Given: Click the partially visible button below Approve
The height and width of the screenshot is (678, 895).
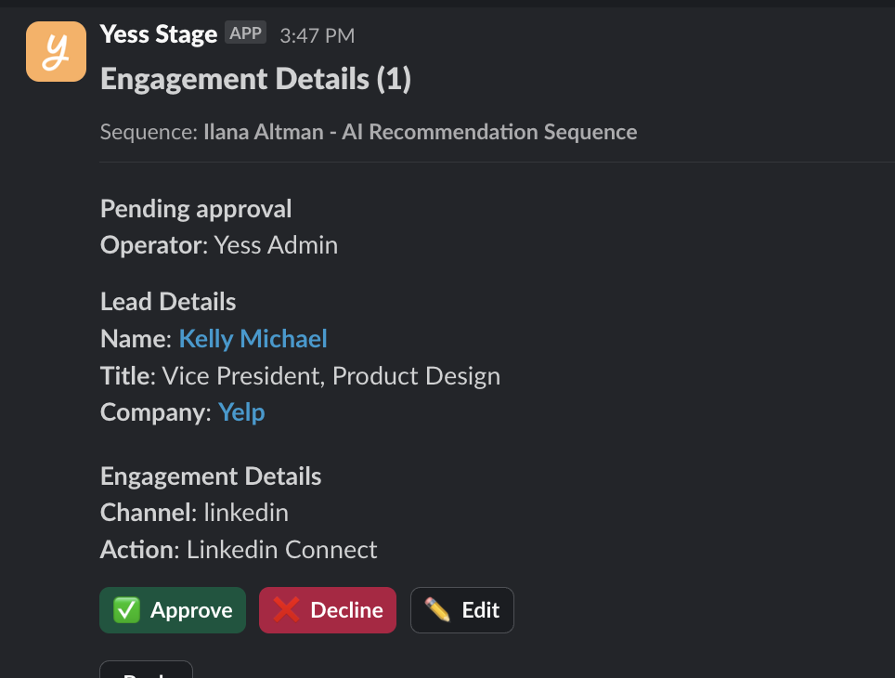Looking at the screenshot, I should coord(146,670).
